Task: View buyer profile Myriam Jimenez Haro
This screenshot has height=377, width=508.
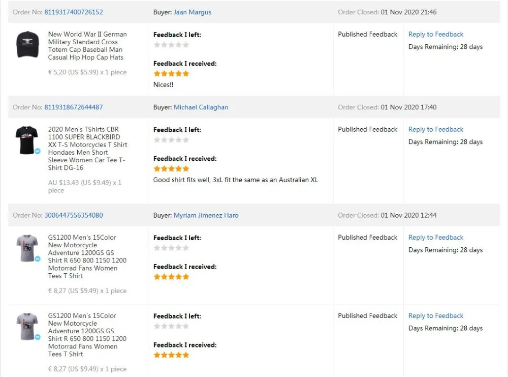Action: pyautogui.click(x=206, y=215)
